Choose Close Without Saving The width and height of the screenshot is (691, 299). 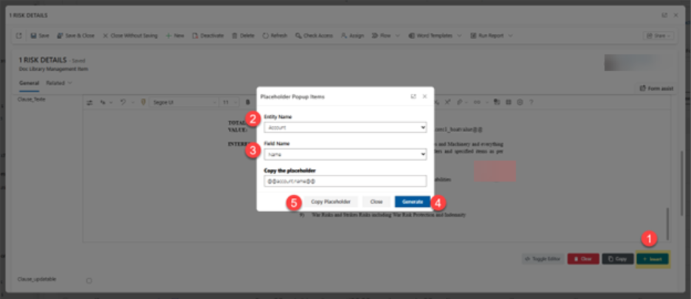click(x=130, y=35)
